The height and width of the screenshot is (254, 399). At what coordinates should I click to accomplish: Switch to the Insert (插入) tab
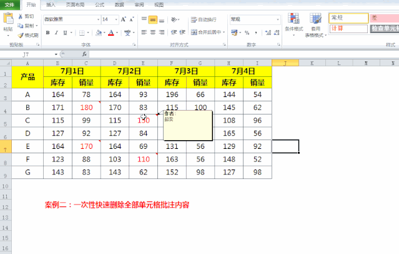(51, 4)
